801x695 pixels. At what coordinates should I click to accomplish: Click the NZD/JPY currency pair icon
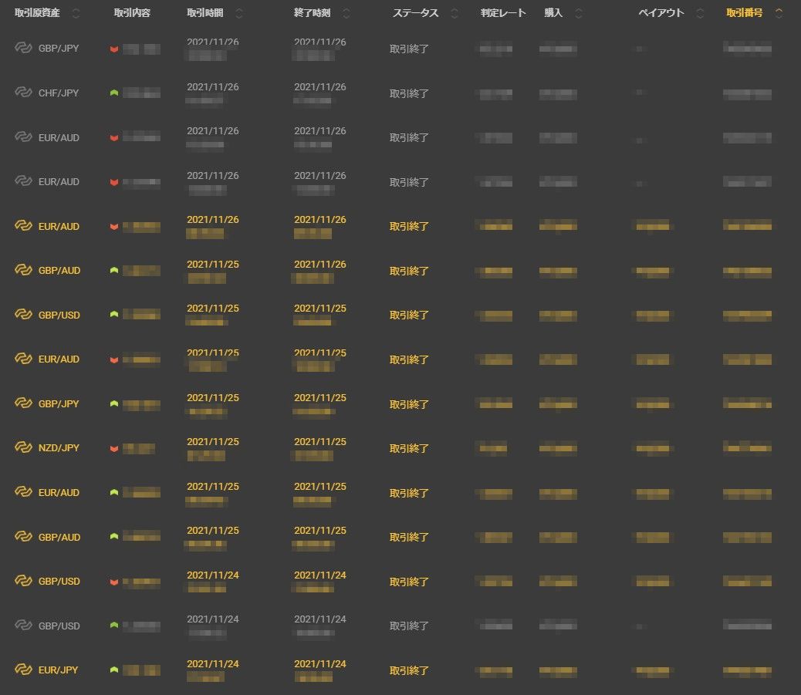(23, 448)
